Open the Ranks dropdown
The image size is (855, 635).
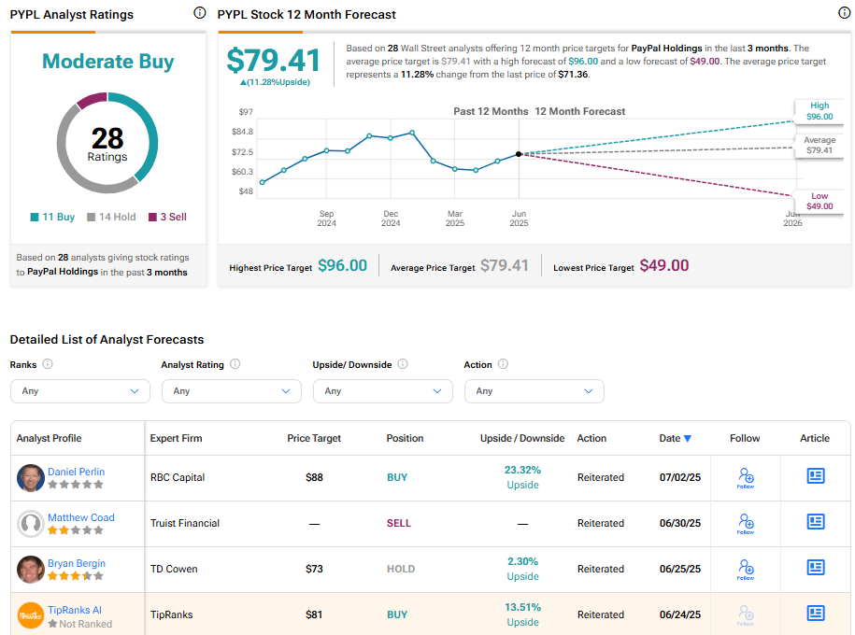(x=79, y=391)
